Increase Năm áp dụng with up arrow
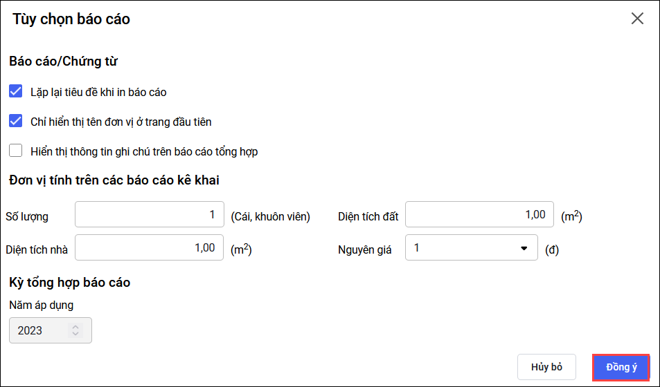The image size is (660, 387). pos(75,327)
